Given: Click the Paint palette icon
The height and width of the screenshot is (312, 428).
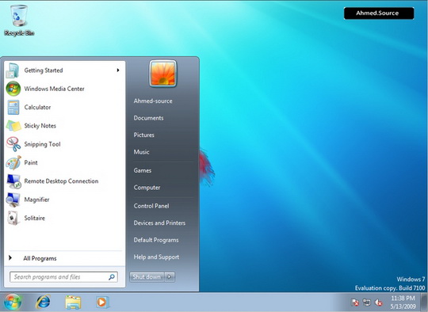Looking at the screenshot, I should click(x=13, y=162).
